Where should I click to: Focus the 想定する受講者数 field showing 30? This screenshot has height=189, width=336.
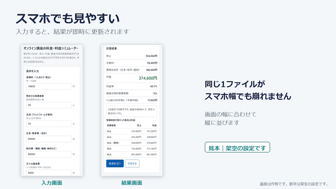click(x=49, y=105)
